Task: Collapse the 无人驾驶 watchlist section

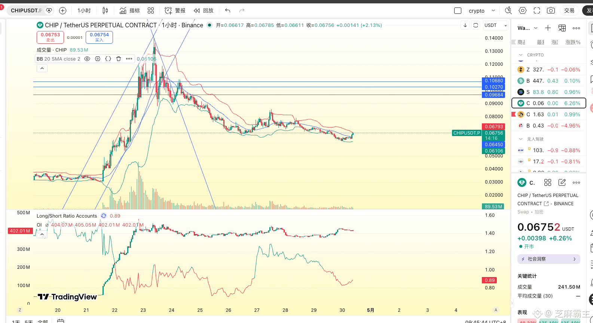Action: point(520,139)
